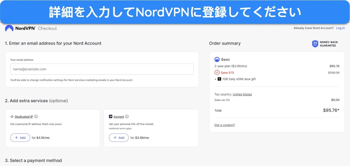This screenshot has width=350, height=166.
Task: Open the Incogni link
Action: pyautogui.click(x=119, y=117)
